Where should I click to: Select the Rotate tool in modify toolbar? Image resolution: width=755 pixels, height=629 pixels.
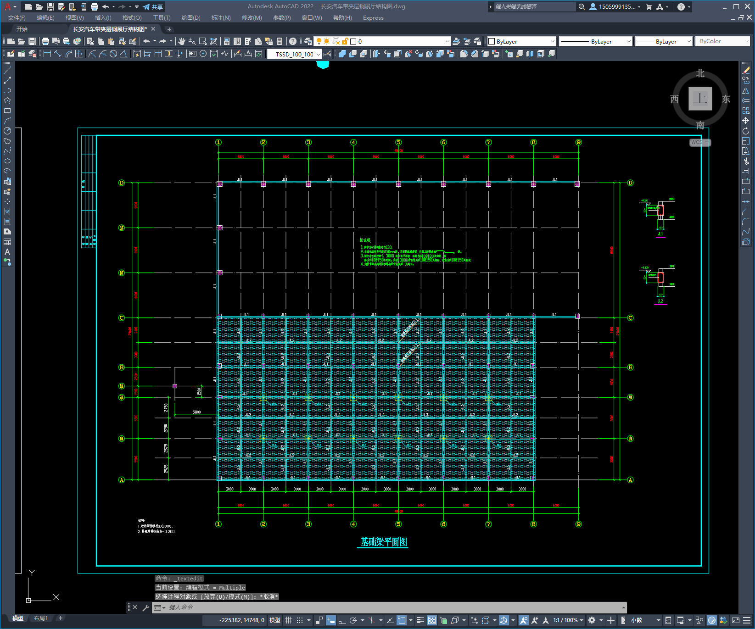(x=746, y=131)
